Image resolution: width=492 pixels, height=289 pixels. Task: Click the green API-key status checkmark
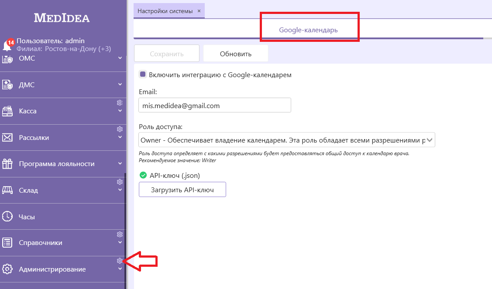143,175
